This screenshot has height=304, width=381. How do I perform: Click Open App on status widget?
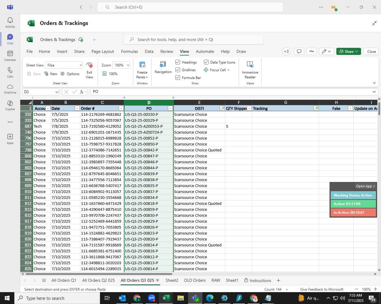coord(366,186)
